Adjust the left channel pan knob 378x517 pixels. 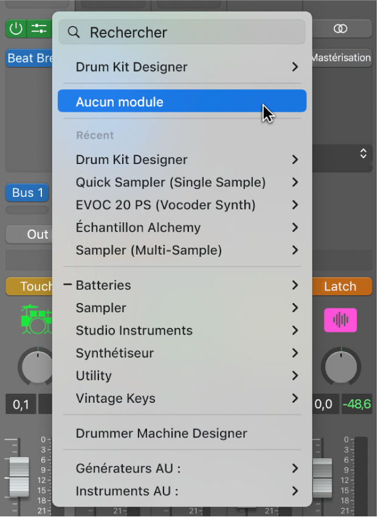[38, 367]
